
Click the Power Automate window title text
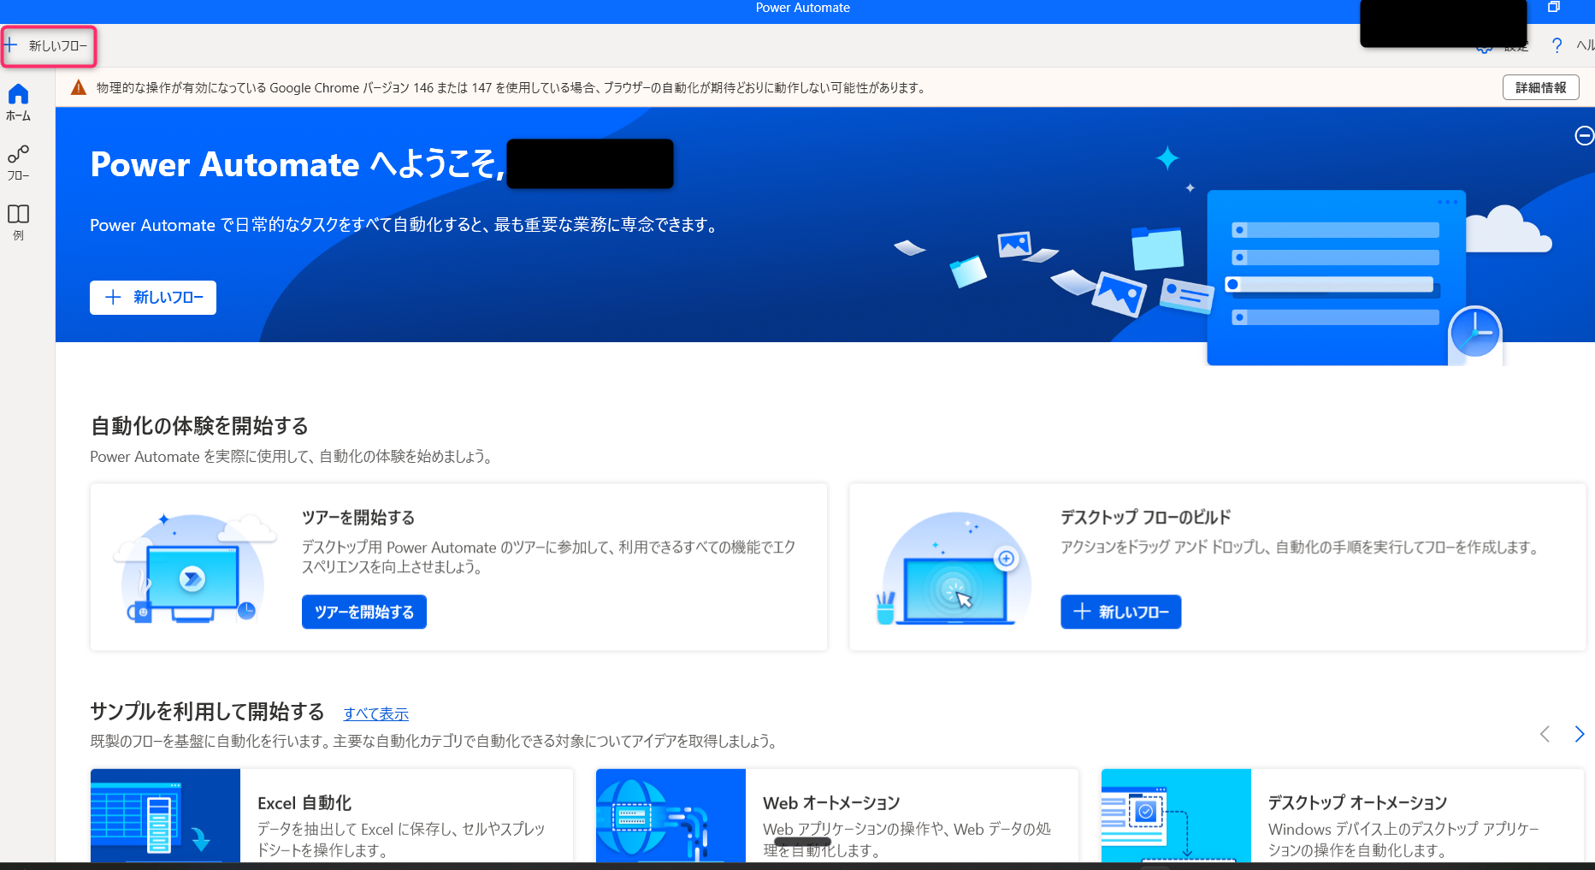coord(803,8)
